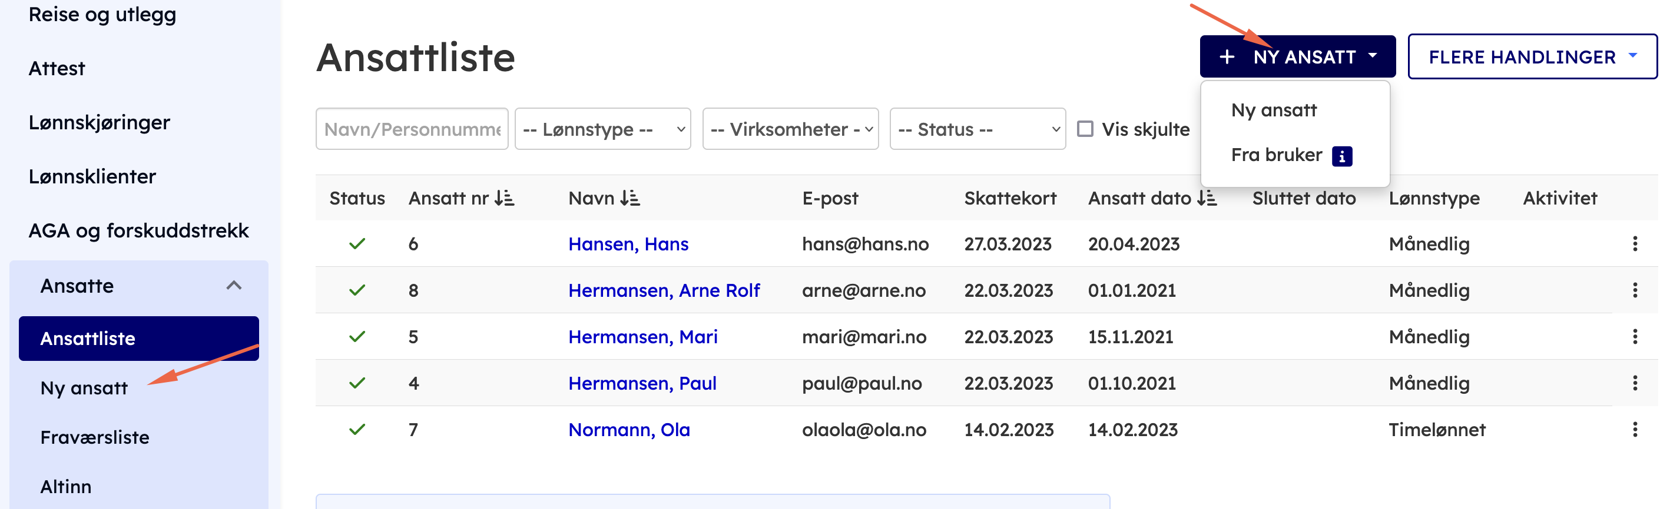
Task: Open three-dot menu for Hermansen, Mari
Action: tap(1634, 337)
